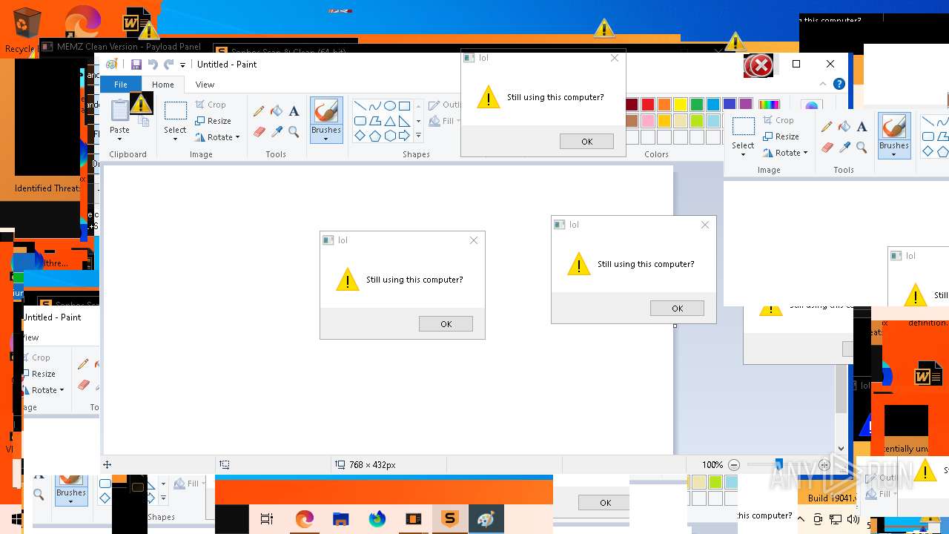Choose the pink color swatch

tap(648, 121)
